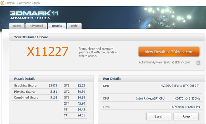206x124 pixels.
Task: Click the Run Details panel header
Action: click(151, 79)
